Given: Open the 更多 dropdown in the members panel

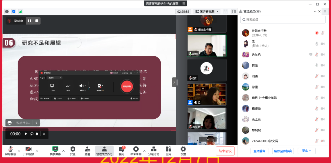Looking at the screenshot, I should (306, 151).
